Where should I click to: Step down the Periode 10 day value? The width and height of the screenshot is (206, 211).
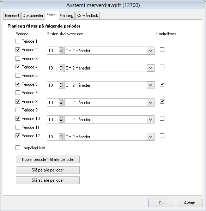point(61,121)
